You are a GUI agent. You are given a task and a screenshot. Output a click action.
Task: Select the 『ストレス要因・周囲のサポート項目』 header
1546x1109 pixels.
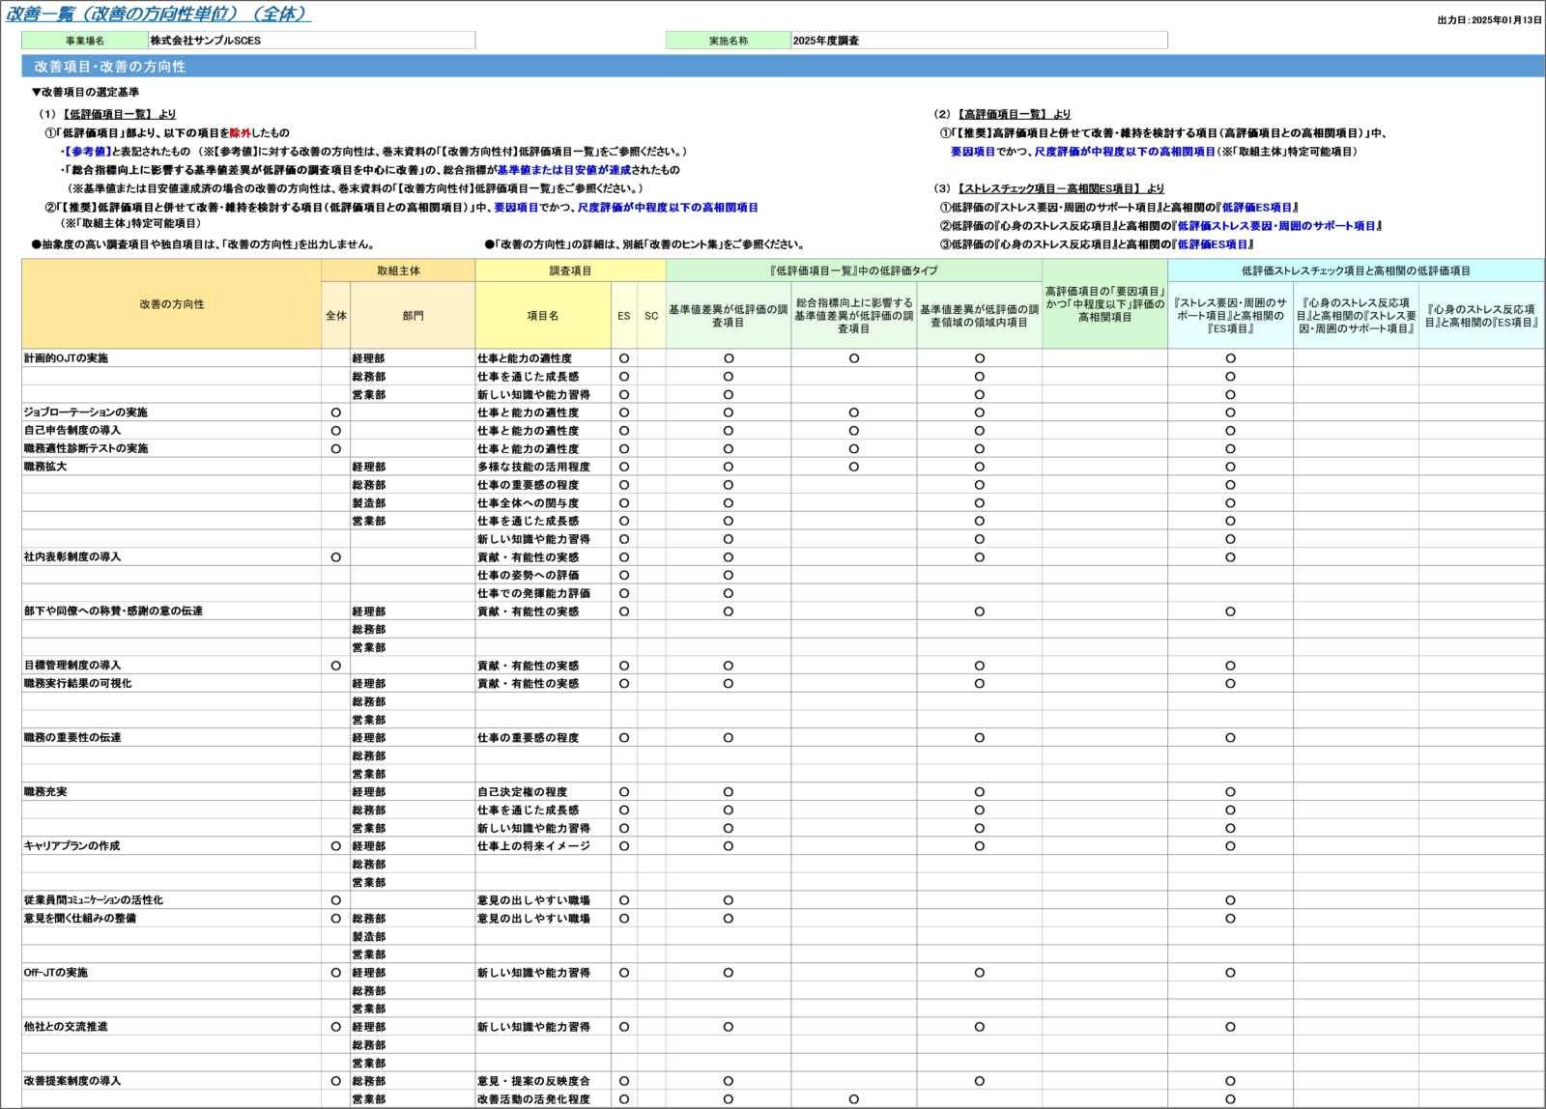click(x=1230, y=316)
